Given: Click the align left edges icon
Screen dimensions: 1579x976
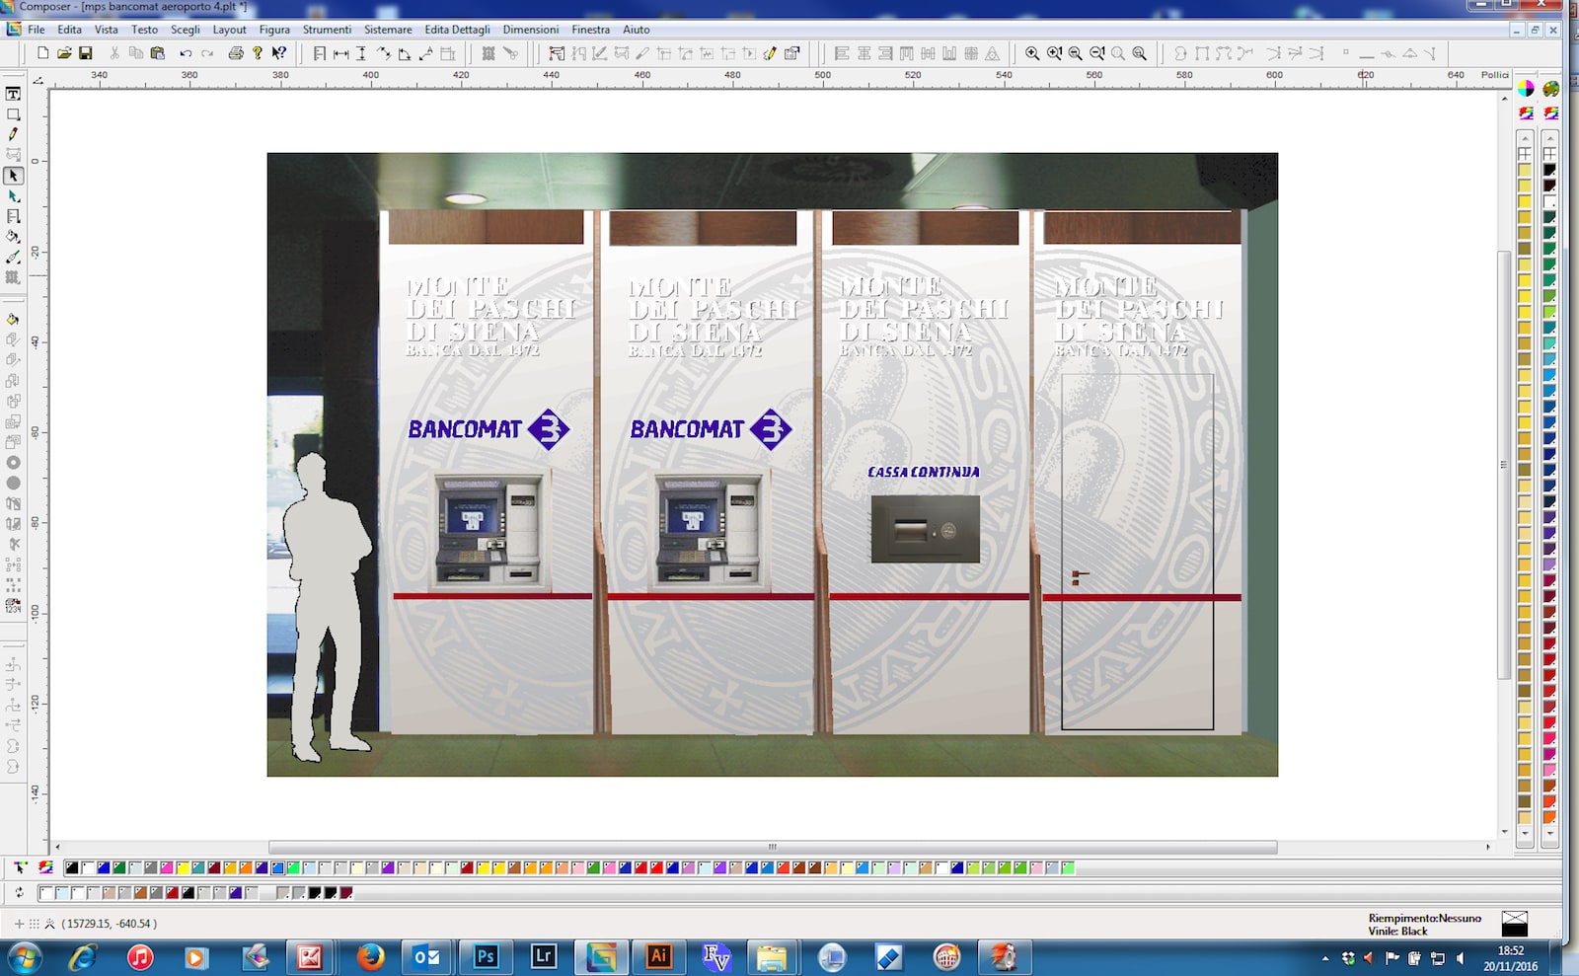Looking at the screenshot, I should pyautogui.click(x=842, y=53).
